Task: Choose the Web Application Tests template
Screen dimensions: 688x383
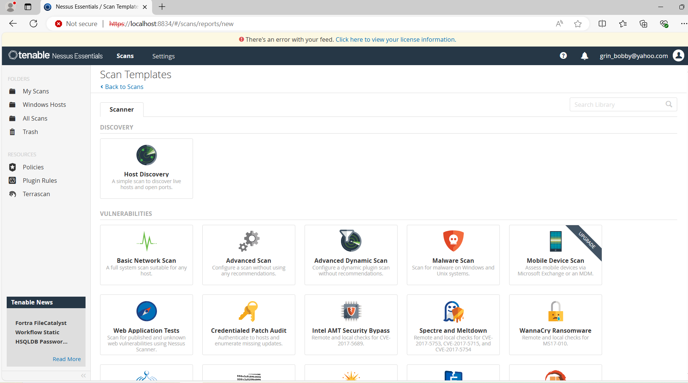Action: tap(146, 324)
